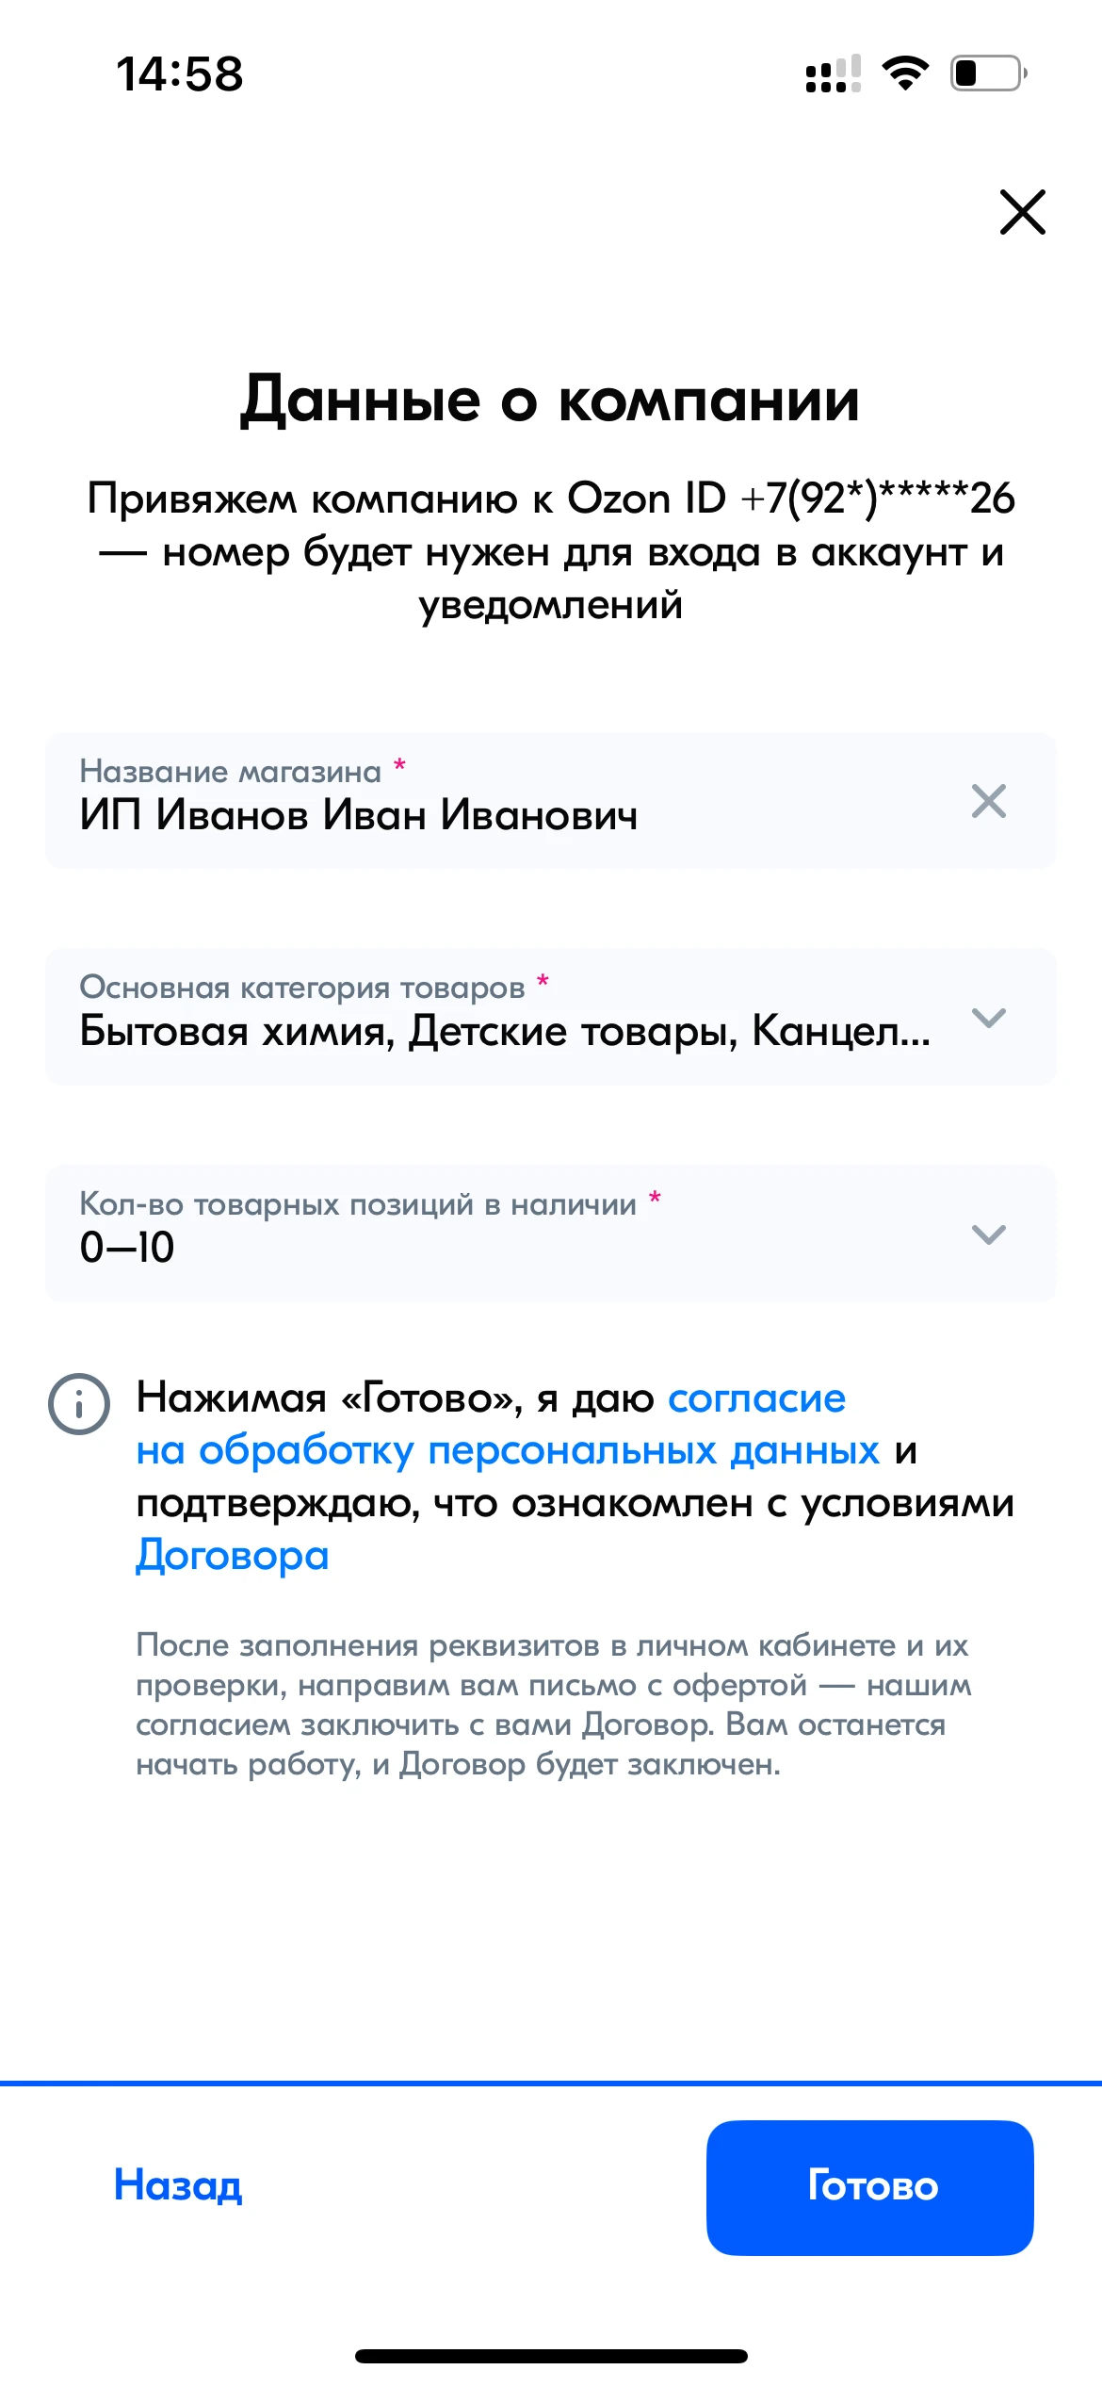Close the company data screen
The height and width of the screenshot is (2386, 1102).
1022,212
